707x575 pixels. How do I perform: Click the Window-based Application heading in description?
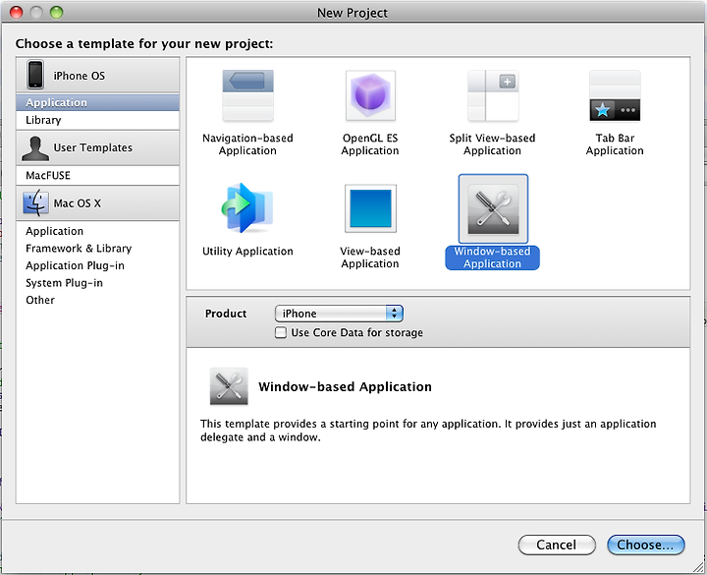click(x=345, y=387)
